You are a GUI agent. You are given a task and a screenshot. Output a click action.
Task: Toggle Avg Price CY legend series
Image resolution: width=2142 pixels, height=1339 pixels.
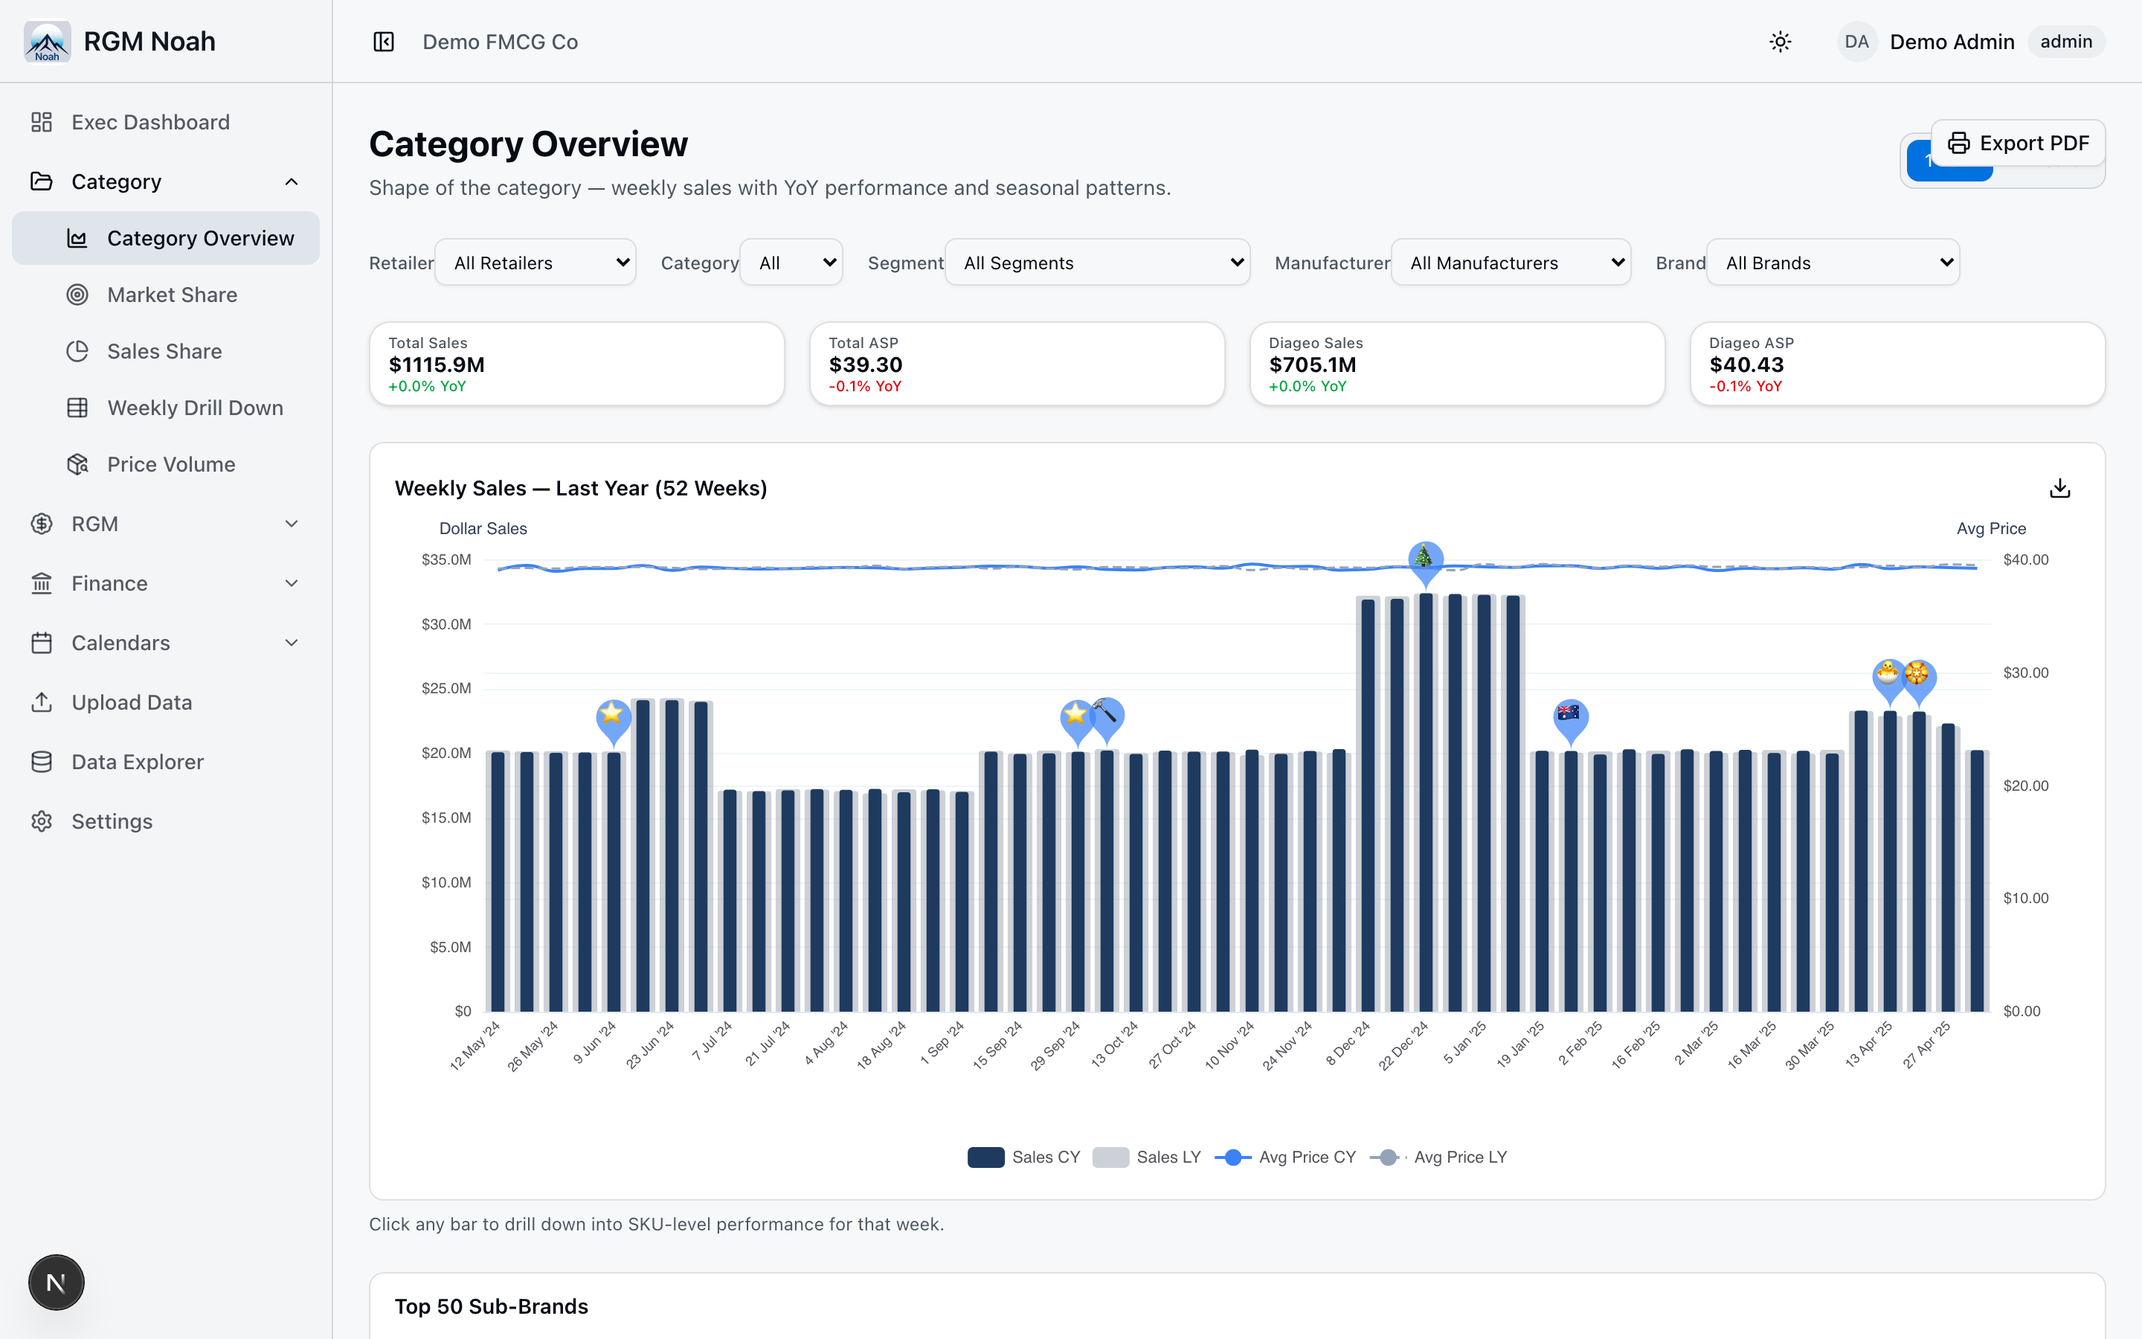pos(1285,1157)
